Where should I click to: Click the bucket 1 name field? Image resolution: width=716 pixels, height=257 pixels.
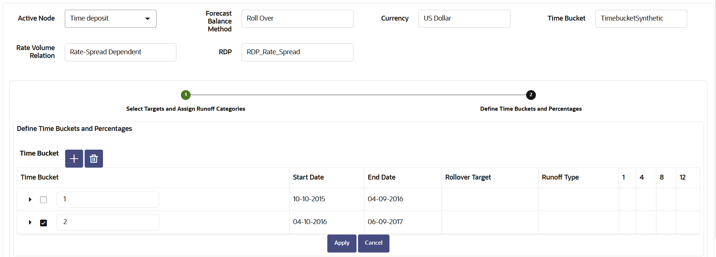tap(108, 199)
